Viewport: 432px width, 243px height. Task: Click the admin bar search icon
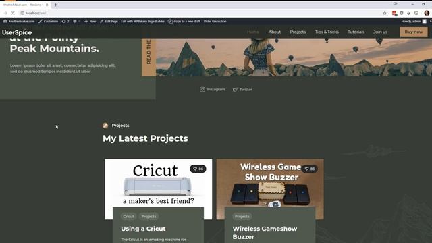pos(431,21)
